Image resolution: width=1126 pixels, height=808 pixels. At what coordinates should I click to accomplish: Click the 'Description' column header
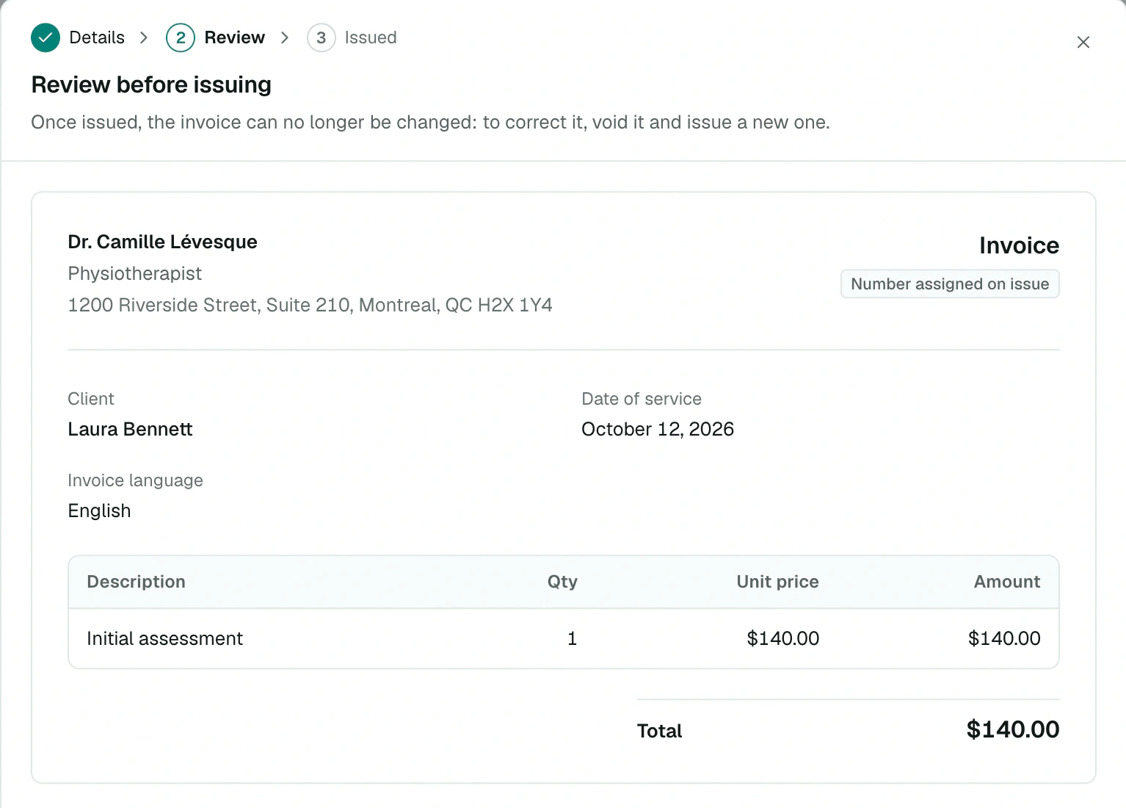coord(136,582)
